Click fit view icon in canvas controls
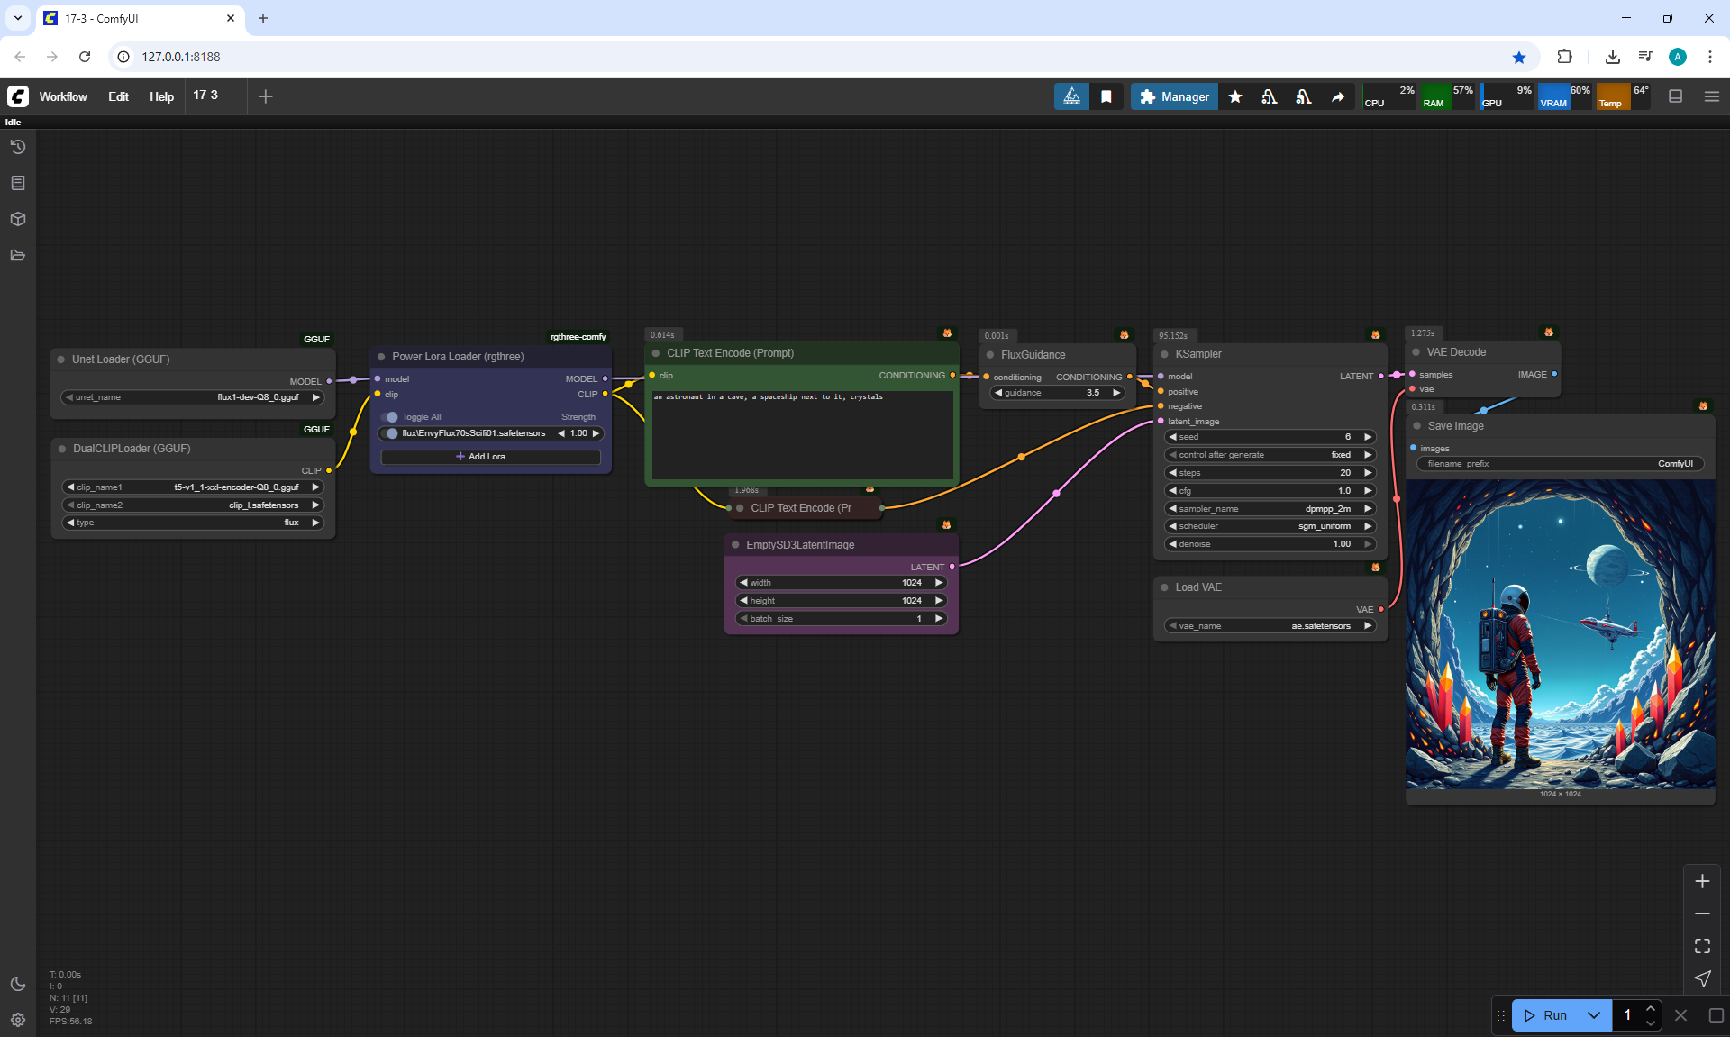Viewport: 1730px width, 1037px height. (x=1702, y=946)
